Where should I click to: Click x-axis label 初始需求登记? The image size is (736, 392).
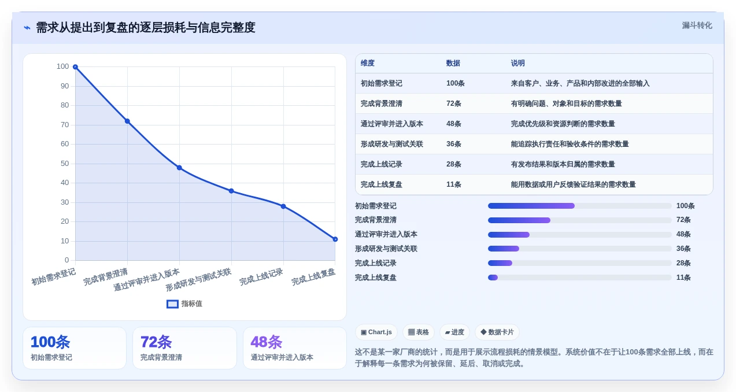click(x=53, y=277)
